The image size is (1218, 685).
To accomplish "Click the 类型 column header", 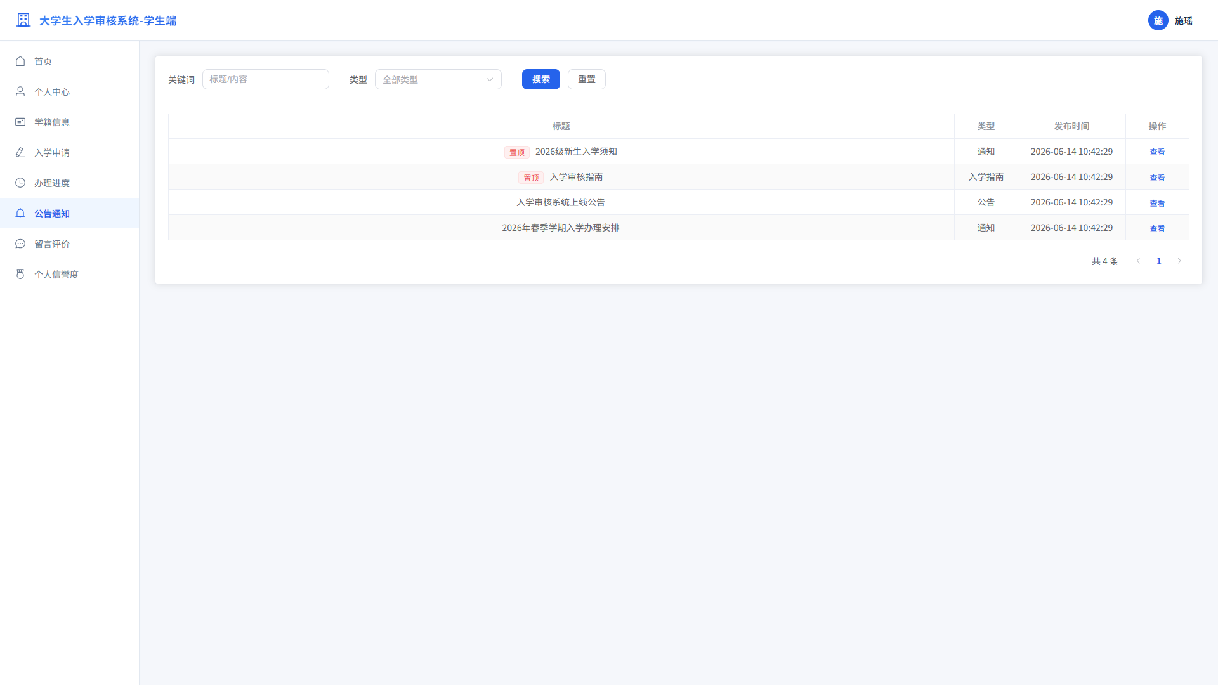I will click(x=986, y=126).
